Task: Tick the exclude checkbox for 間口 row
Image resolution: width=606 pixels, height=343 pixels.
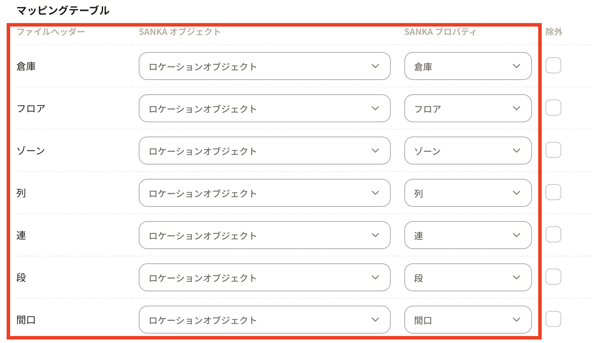Action: (553, 319)
